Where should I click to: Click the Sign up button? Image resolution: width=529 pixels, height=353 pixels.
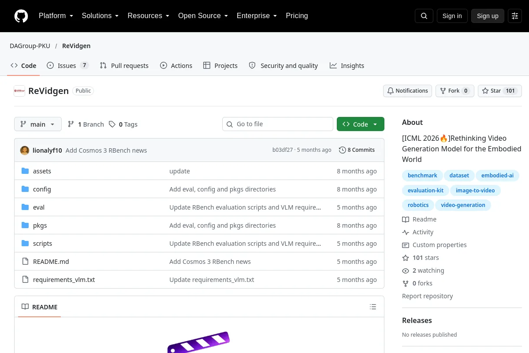(488, 16)
